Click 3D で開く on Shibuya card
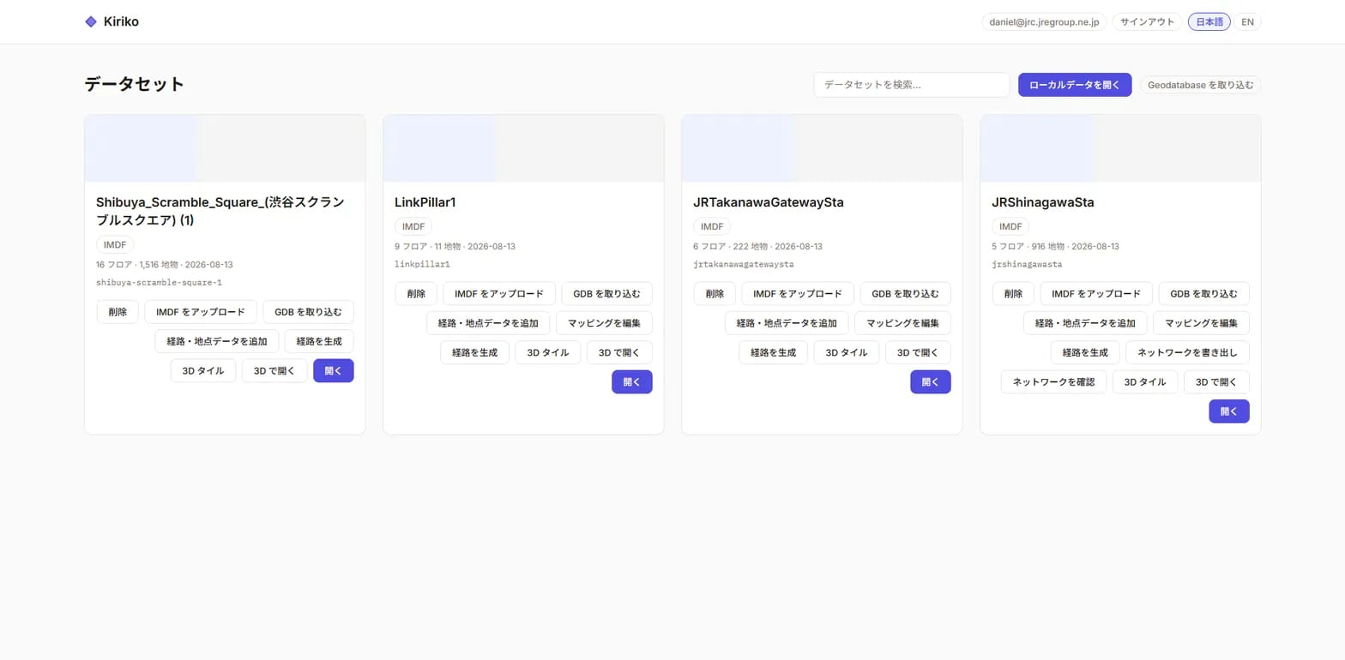 pyautogui.click(x=274, y=370)
